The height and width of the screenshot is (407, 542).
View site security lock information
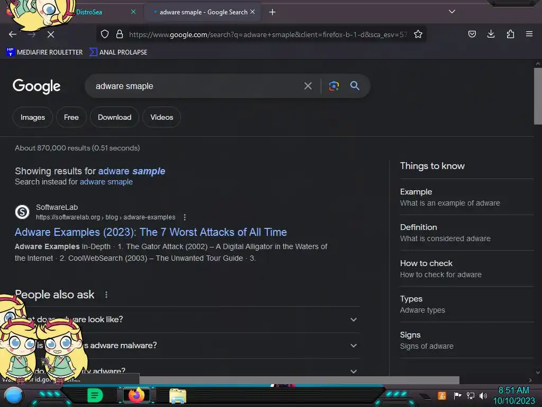120,34
